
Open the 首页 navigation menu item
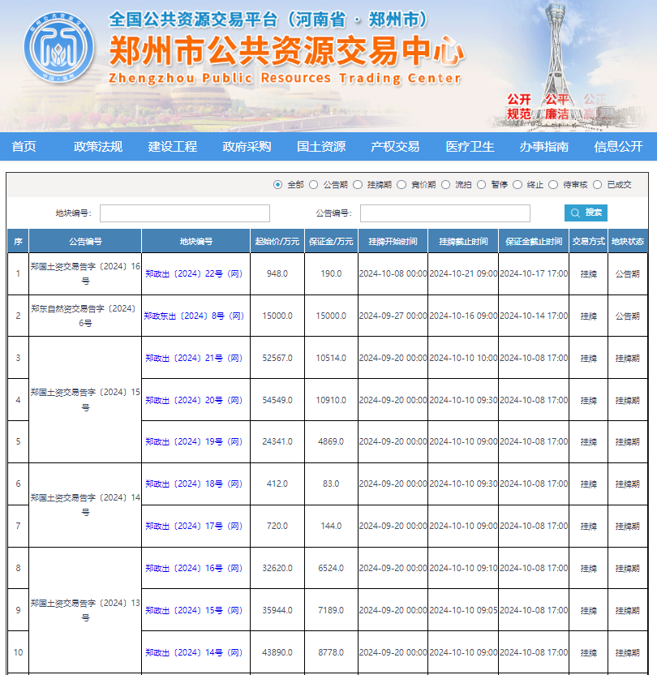(24, 147)
